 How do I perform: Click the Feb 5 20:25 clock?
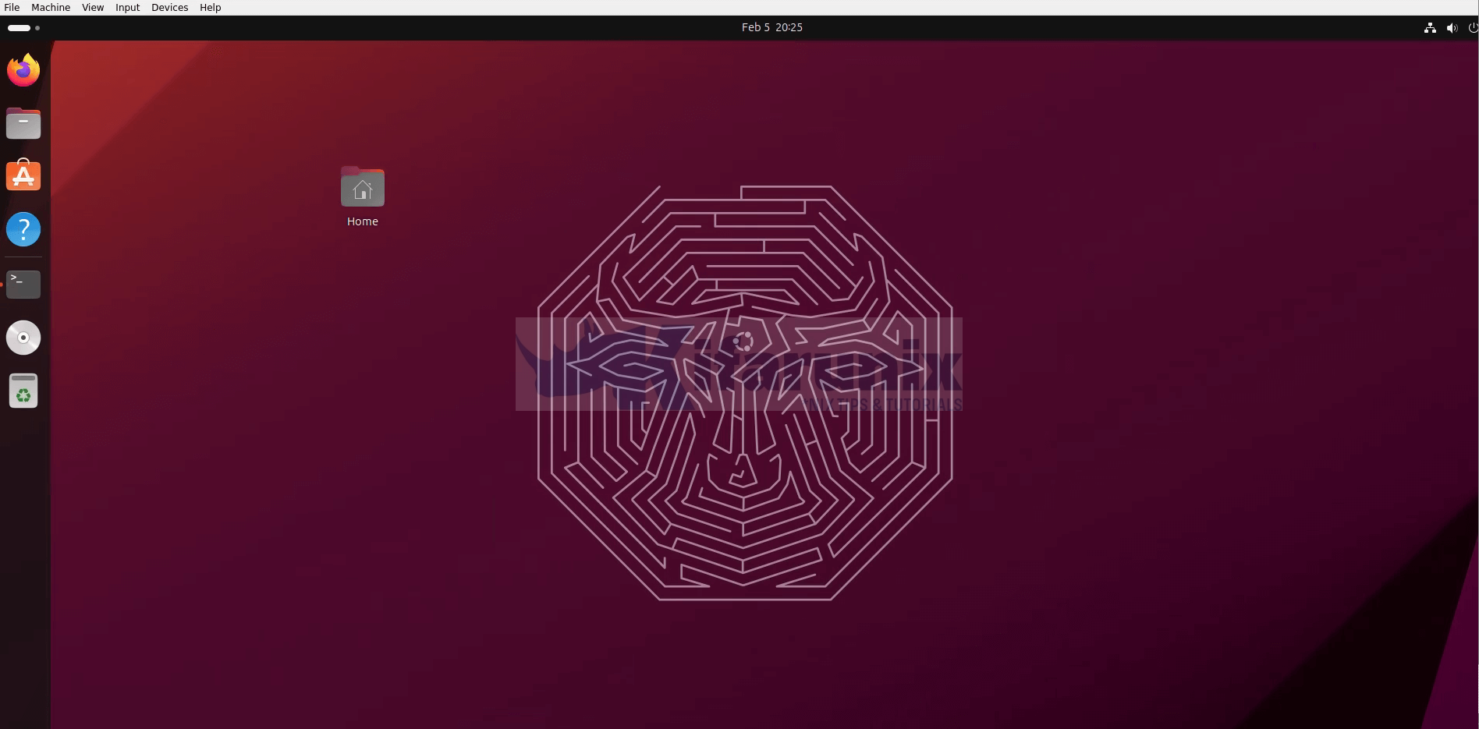point(771,27)
